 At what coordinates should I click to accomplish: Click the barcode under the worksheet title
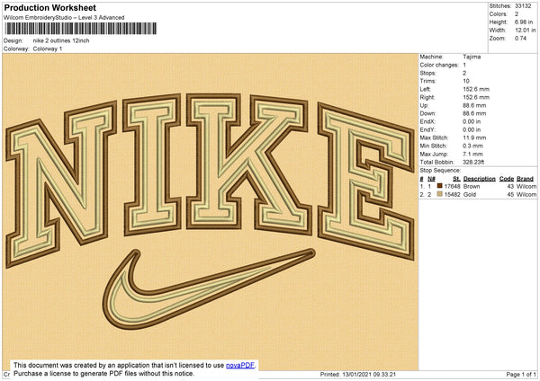point(81,29)
